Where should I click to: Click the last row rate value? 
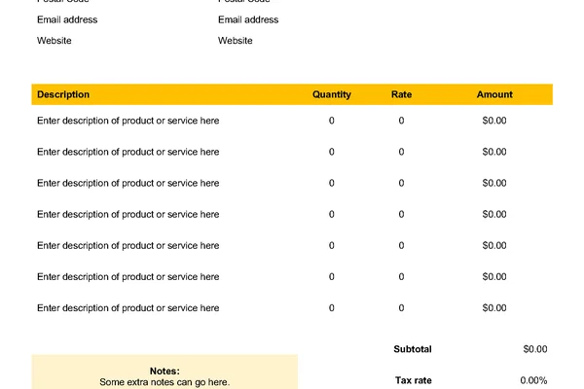401,308
